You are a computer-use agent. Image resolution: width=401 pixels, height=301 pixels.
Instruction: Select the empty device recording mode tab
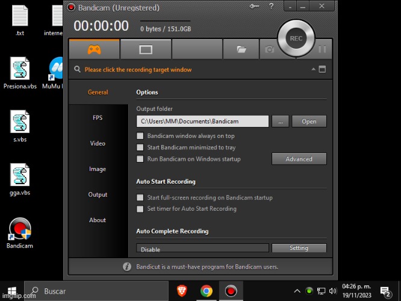[x=197, y=49]
